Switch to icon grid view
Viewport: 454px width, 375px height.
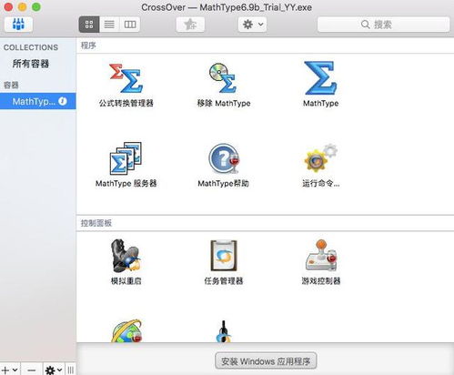89,25
